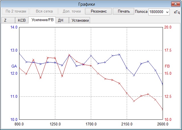Click the 15.0 right axis value
182x130 pixels.
168,74
